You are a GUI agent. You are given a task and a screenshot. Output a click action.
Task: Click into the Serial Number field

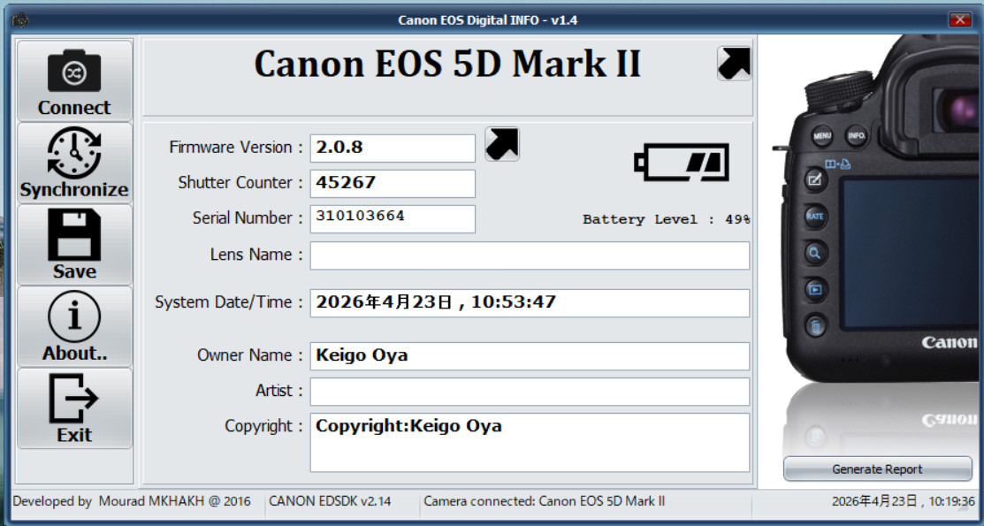[x=393, y=218]
